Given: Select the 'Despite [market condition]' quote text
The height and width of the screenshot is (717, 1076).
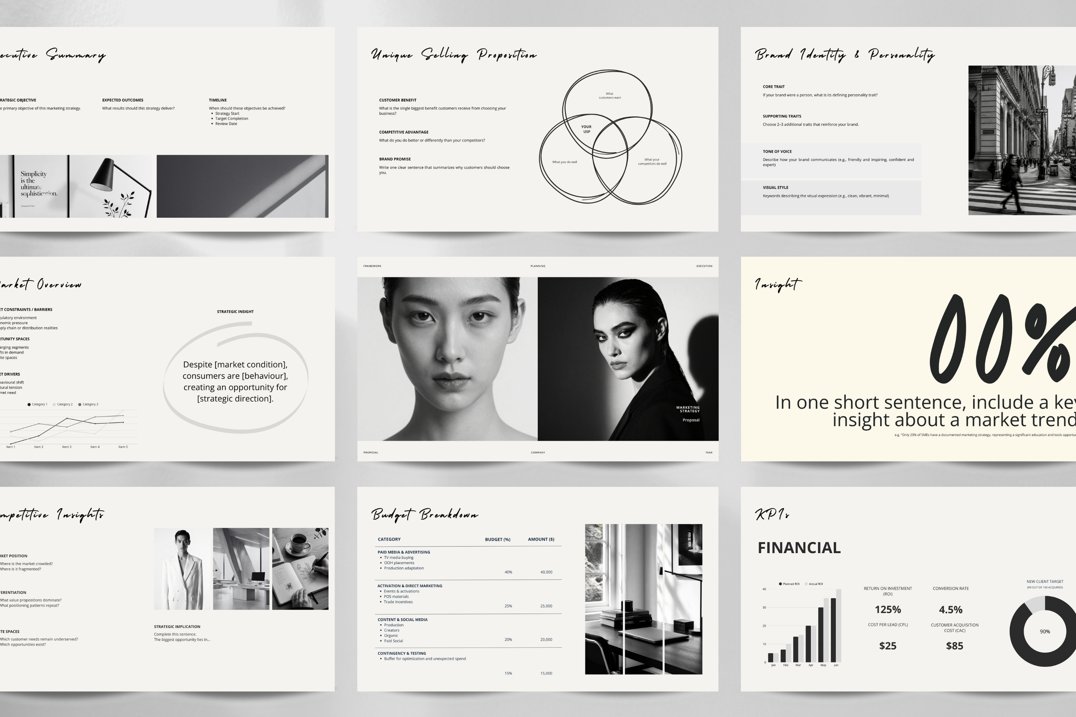Looking at the screenshot, I should [x=235, y=382].
